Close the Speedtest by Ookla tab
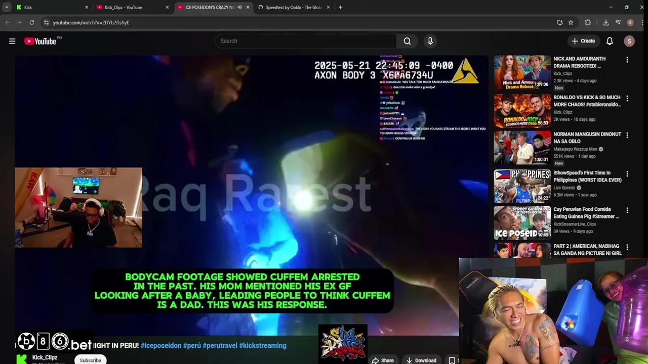Screen dimensions: 648x364 [328, 7]
